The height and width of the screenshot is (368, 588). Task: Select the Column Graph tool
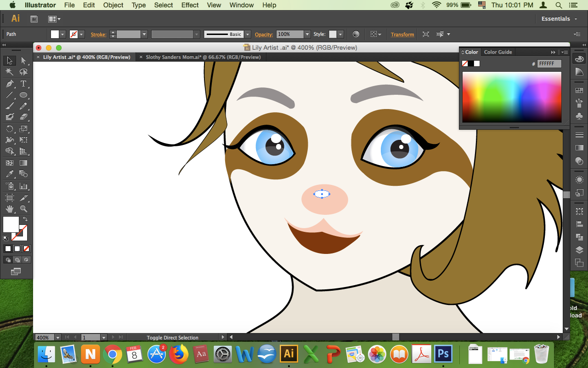pos(23,186)
